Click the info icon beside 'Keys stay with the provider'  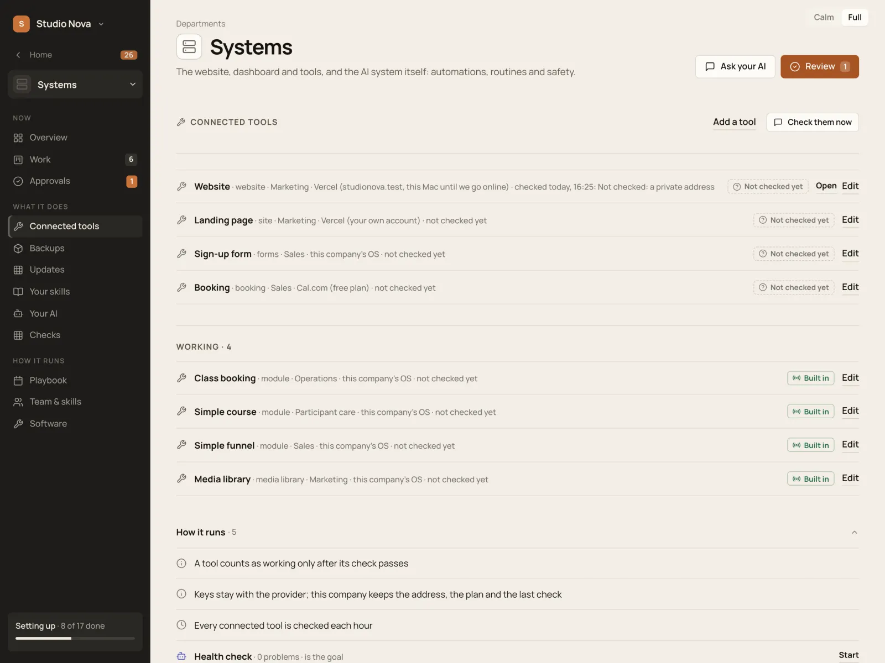coord(181,594)
